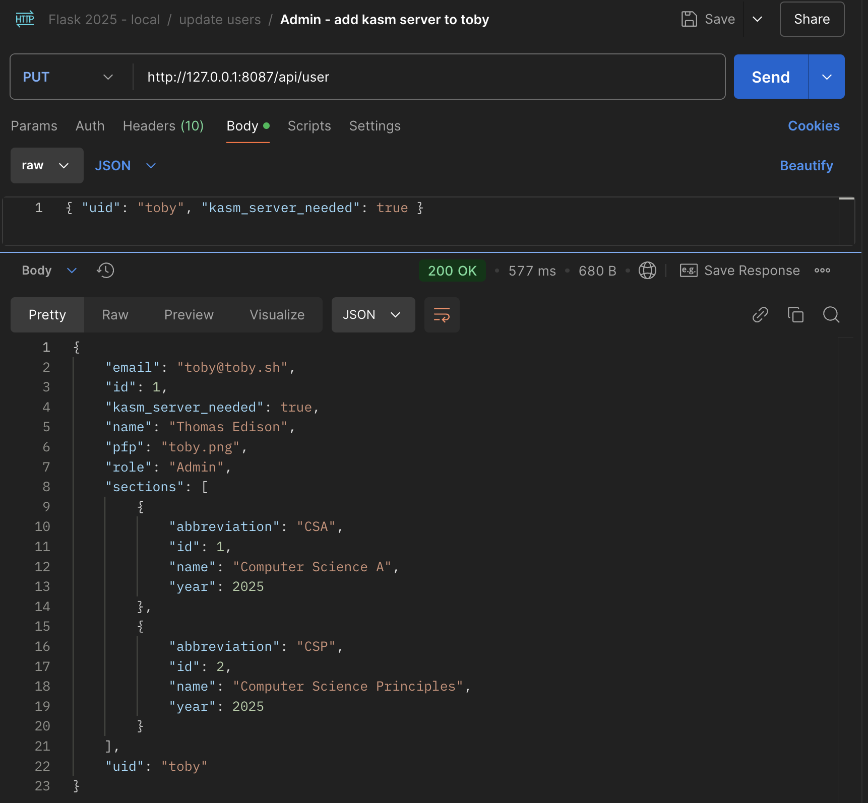Switch to the Raw response view
This screenshot has width=868, height=803.
(x=115, y=315)
